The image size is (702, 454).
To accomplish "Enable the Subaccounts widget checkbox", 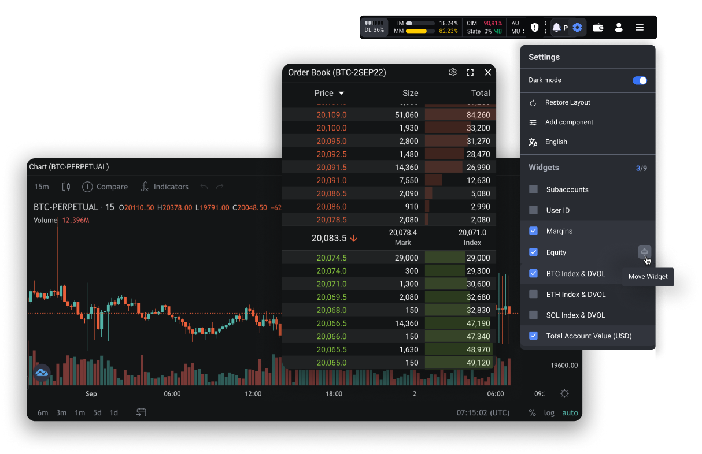I will [x=534, y=189].
